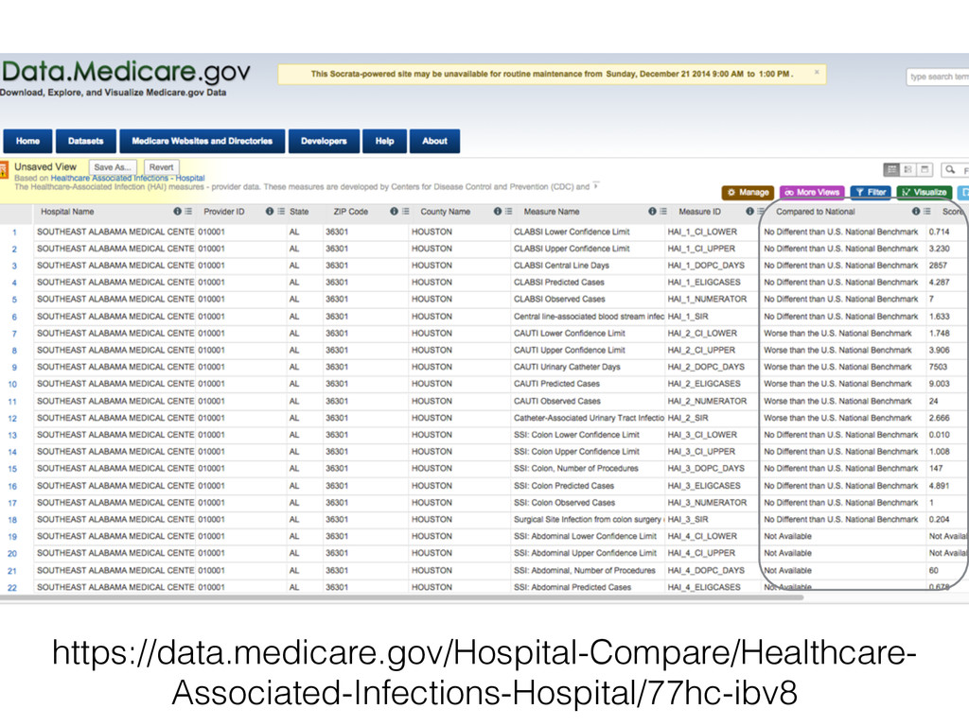Image resolution: width=969 pixels, height=726 pixels.
Task: Click the horizontal table scrollbar
Action: 401,597
